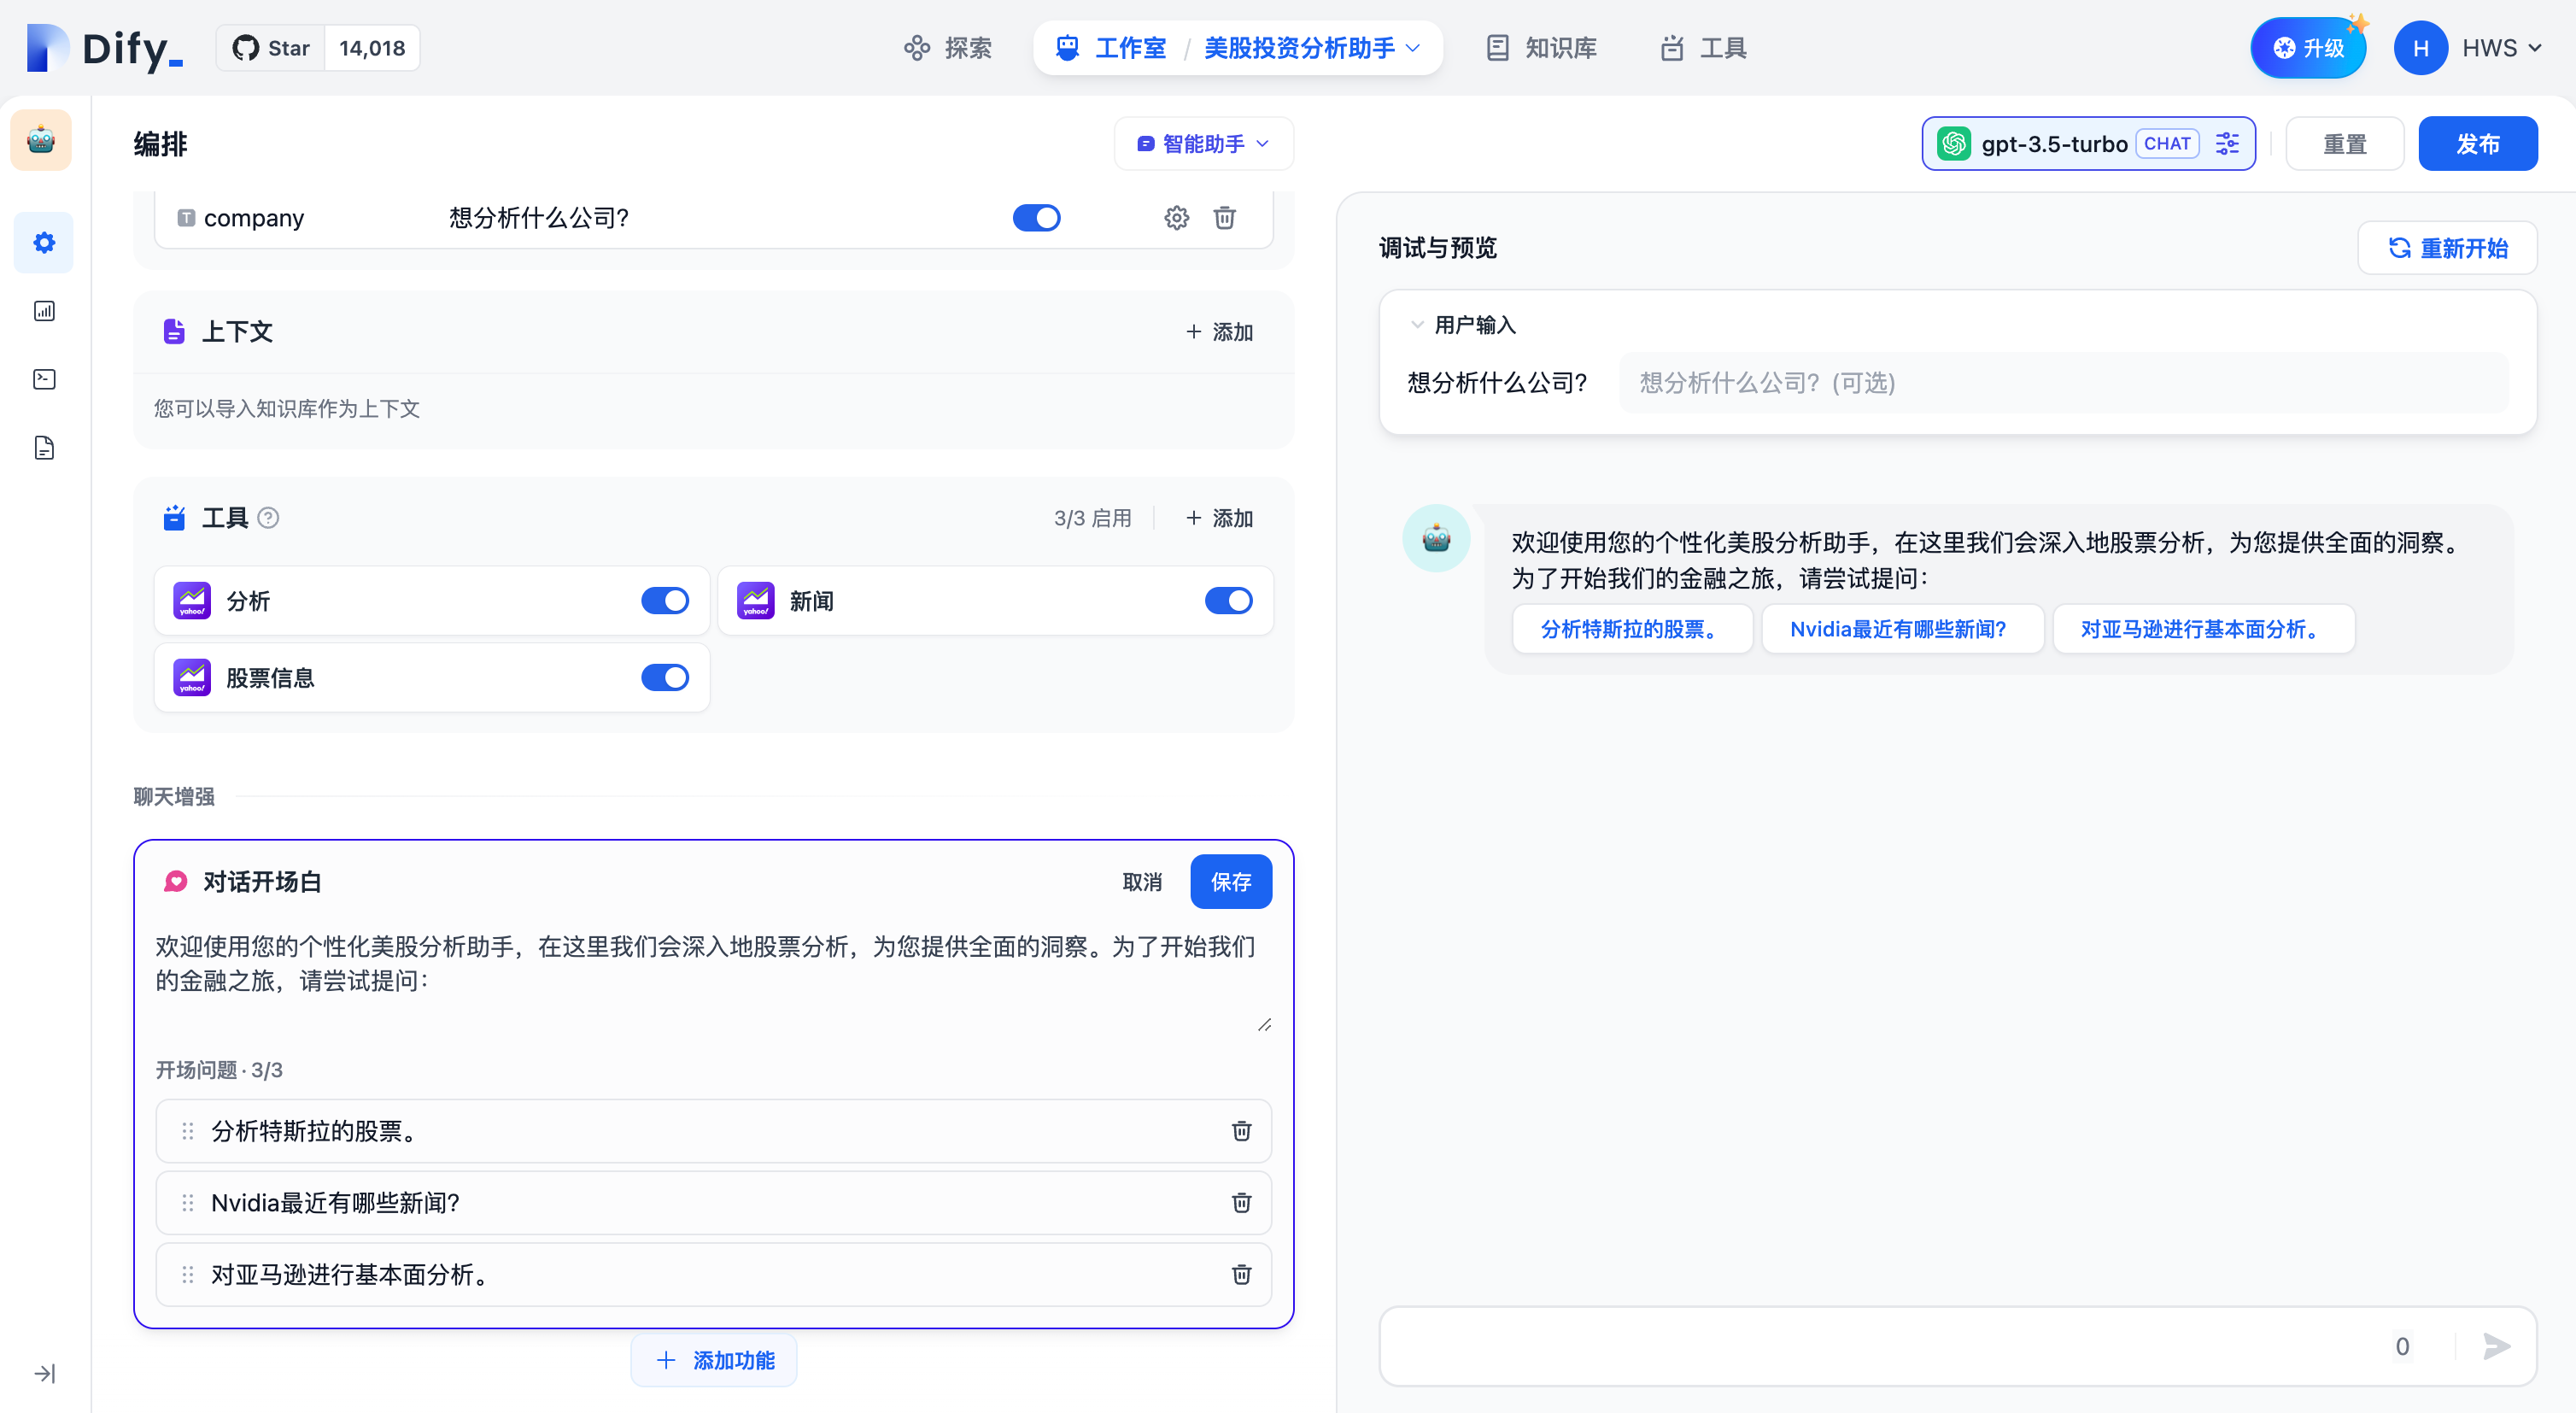
Task: Collapse the left sidebar with the arrow icon
Action: click(x=43, y=1373)
